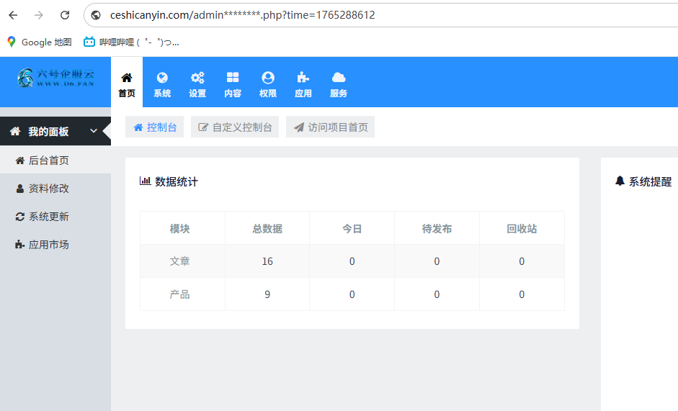This screenshot has width=678, height=411.
Task: Click the site logo in header
Action: pyautogui.click(x=55, y=78)
